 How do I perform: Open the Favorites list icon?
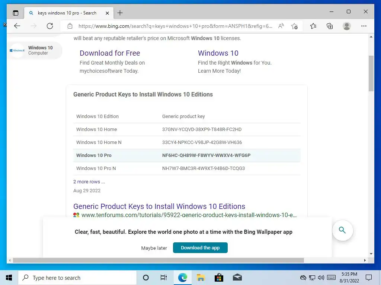point(313,26)
